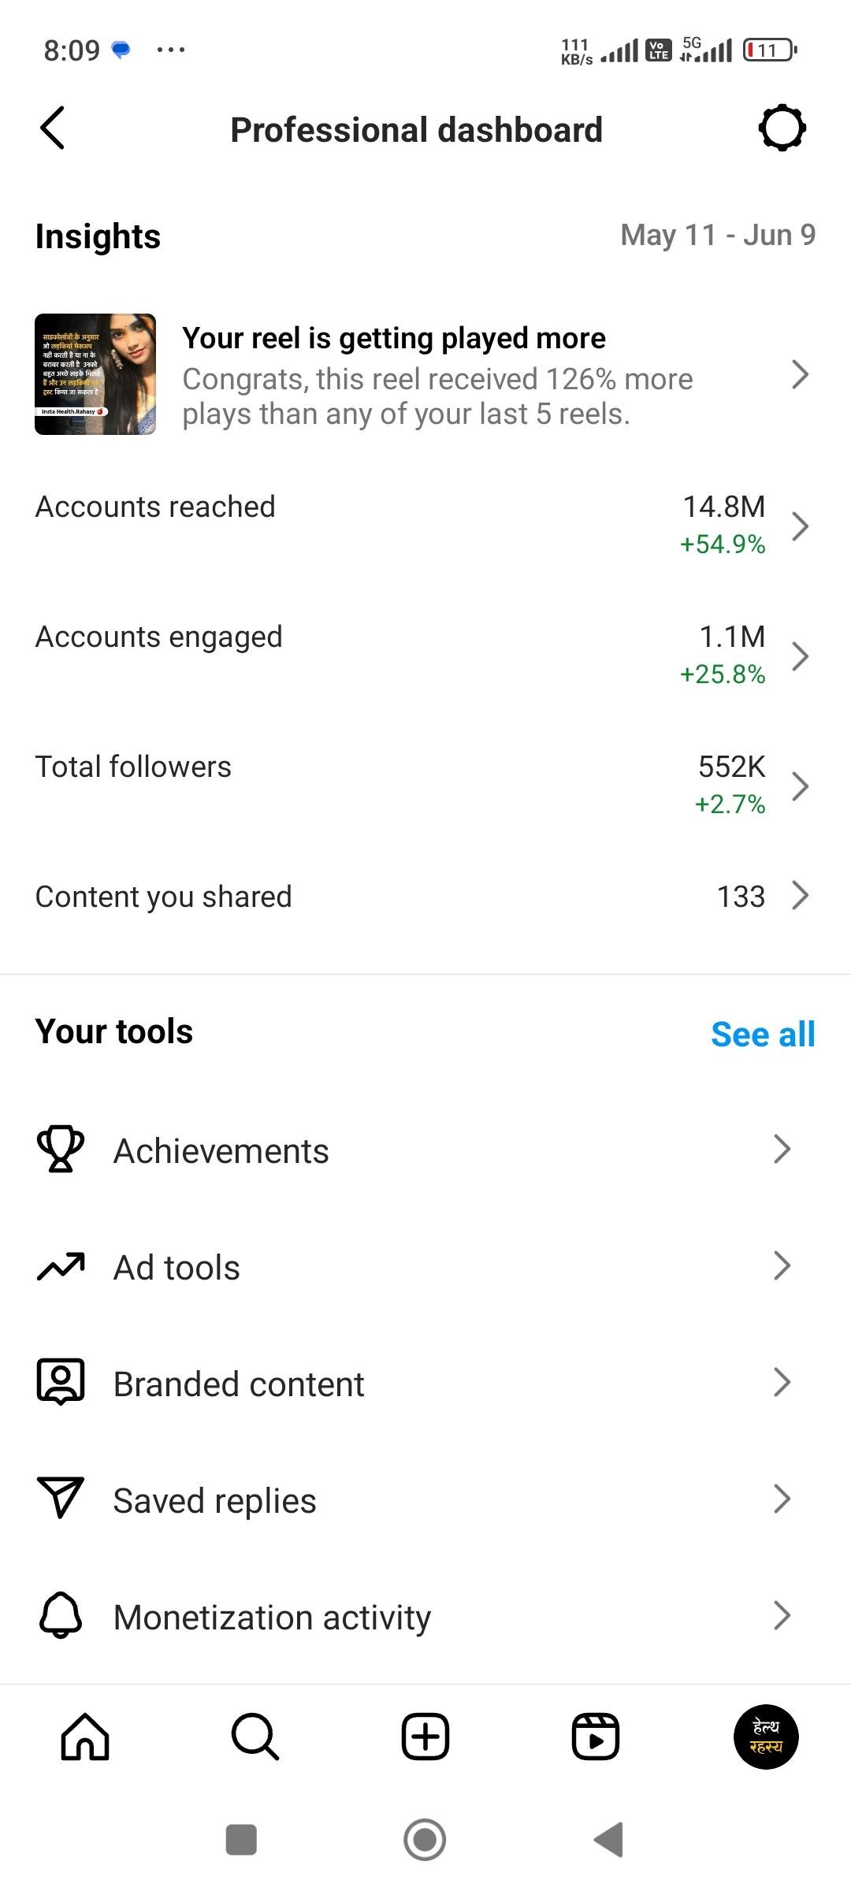Screen dimensions: 851x1891
Task: Open dashboard settings gear icon
Action: pyautogui.click(x=782, y=128)
